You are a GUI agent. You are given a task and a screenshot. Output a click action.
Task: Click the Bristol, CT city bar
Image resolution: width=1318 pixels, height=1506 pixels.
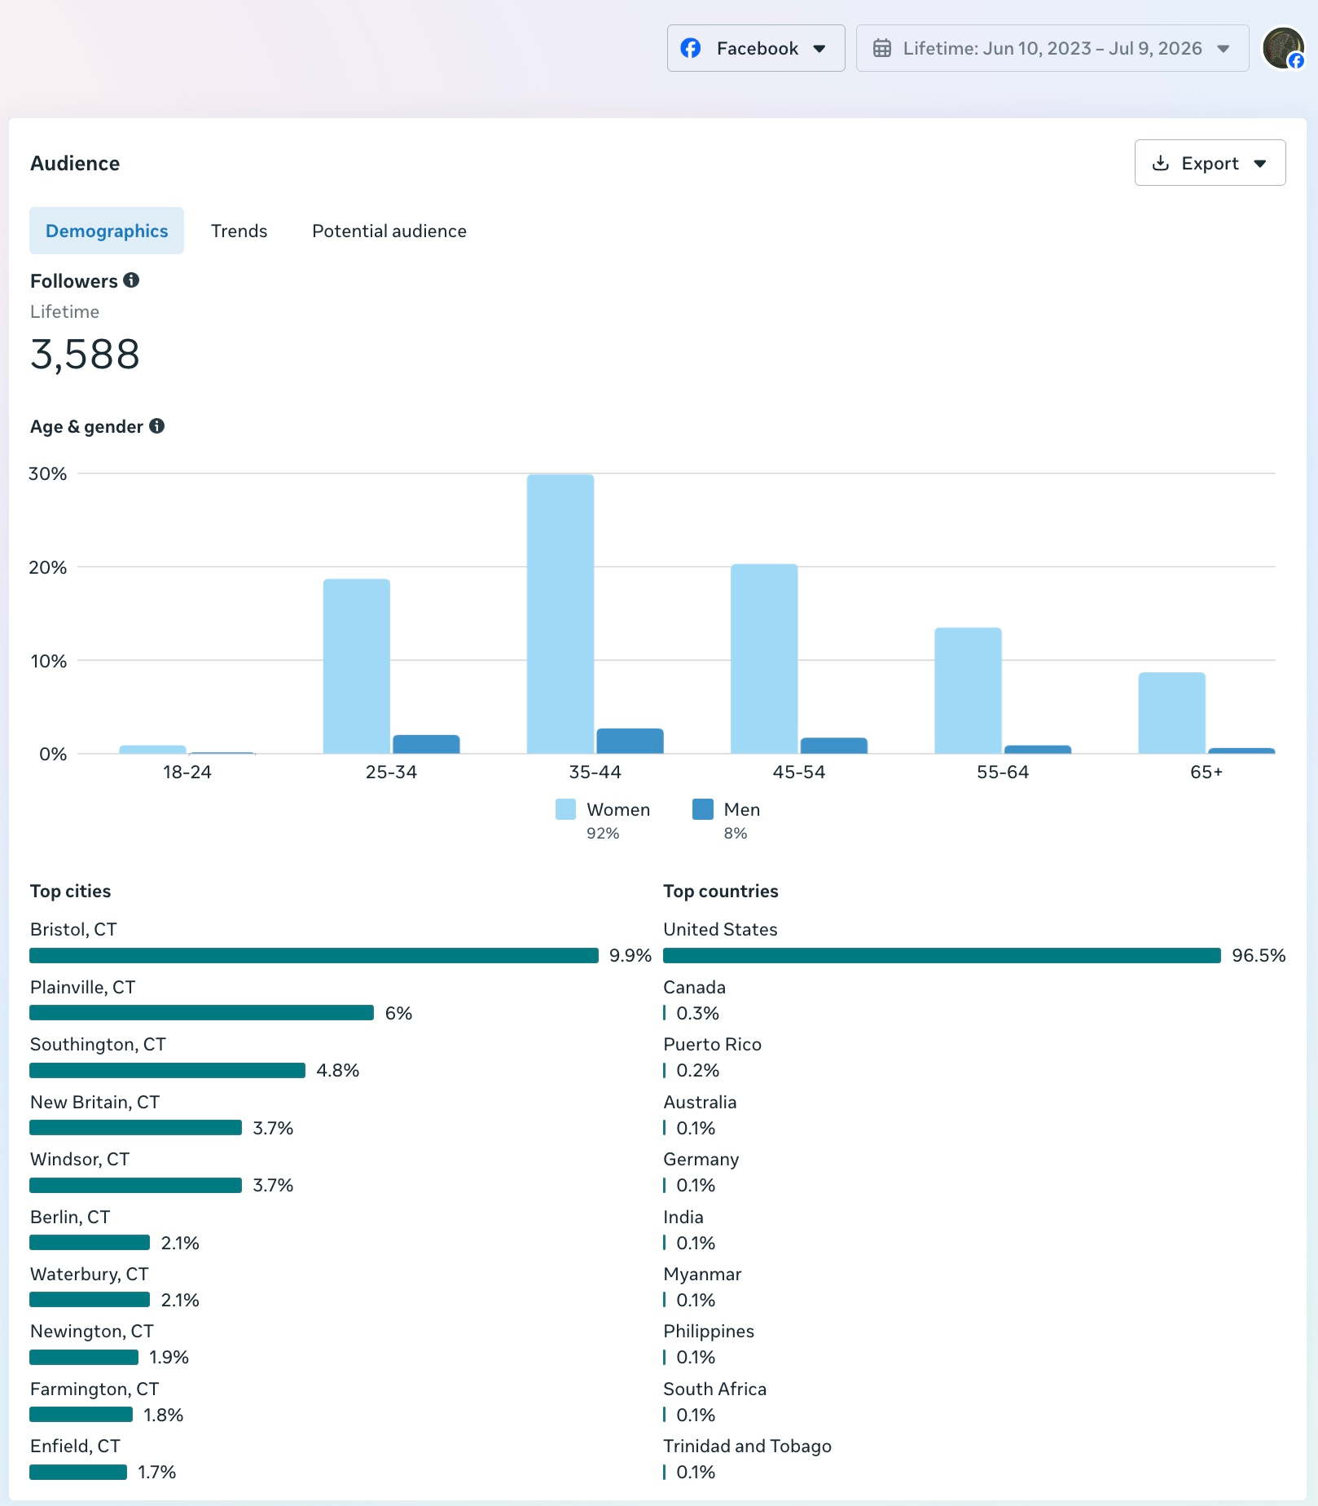point(314,955)
